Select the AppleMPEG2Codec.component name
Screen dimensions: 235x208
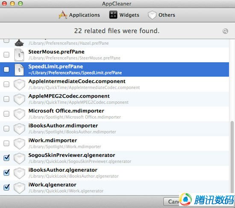pos(69,96)
